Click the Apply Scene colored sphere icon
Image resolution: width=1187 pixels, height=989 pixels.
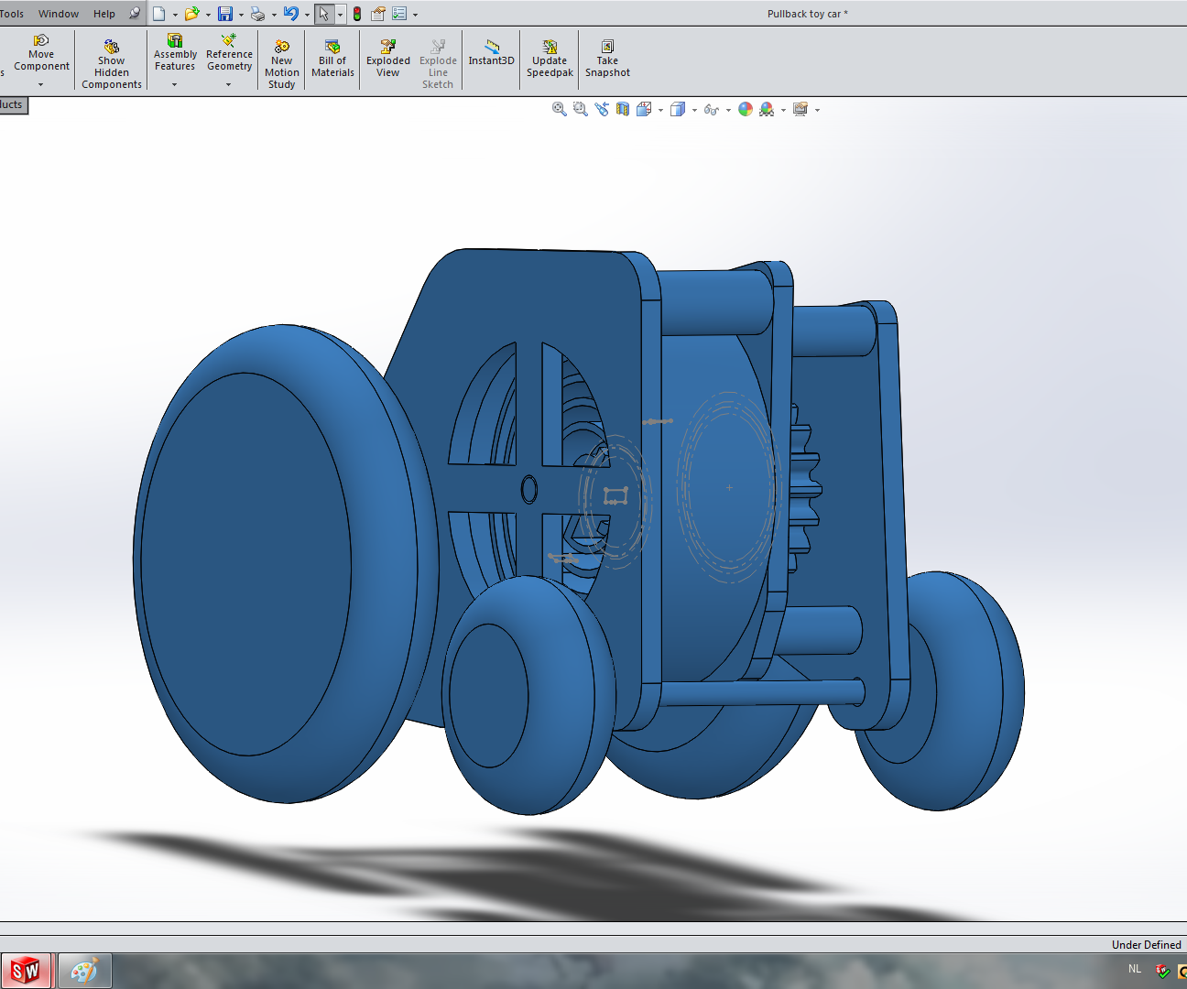[745, 109]
